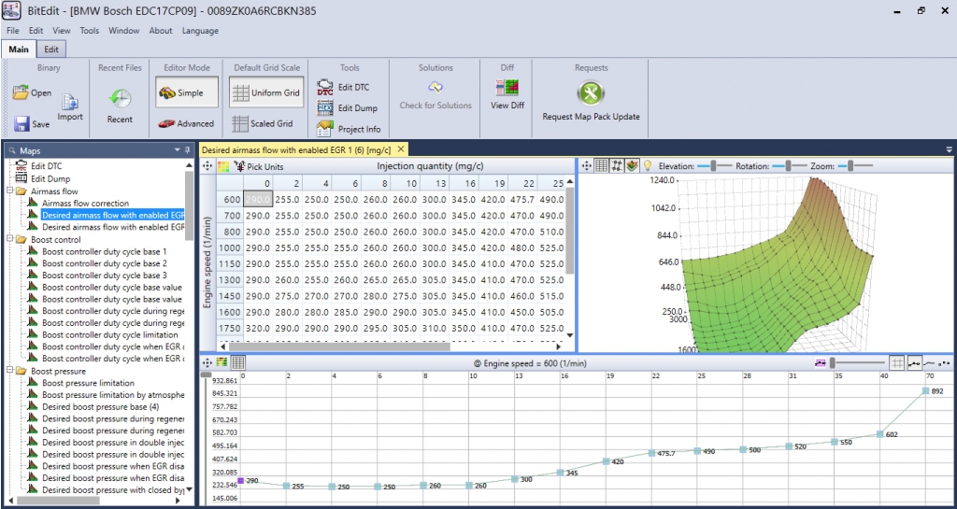Select the Scaled Grid scale option
This screenshot has width=957, height=509.
click(x=263, y=123)
